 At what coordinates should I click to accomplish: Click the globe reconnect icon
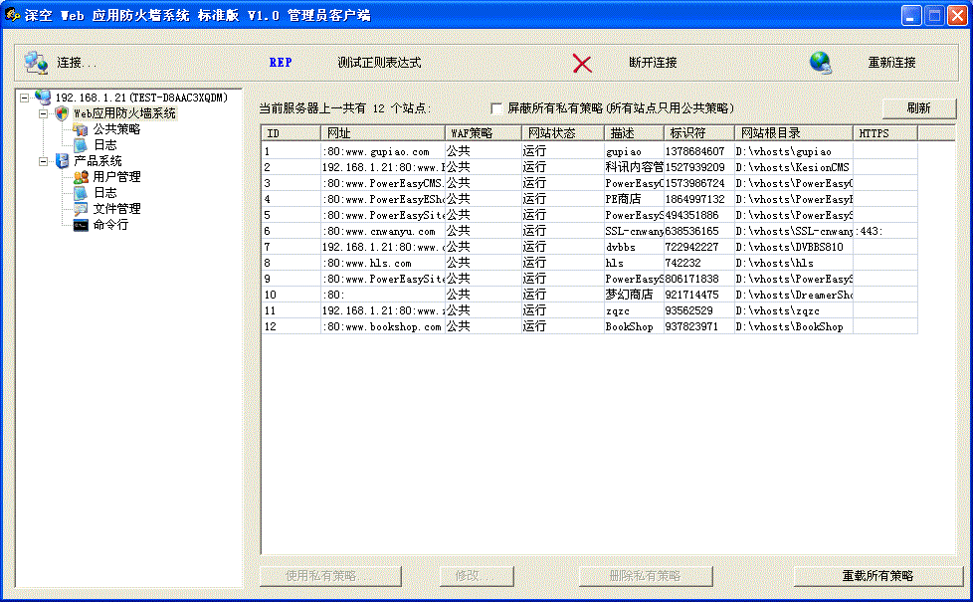821,63
